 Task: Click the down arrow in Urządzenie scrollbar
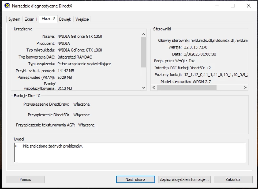(x=144, y=88)
